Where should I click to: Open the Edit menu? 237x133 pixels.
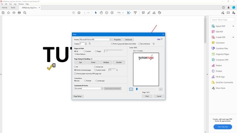tap(6, 4)
